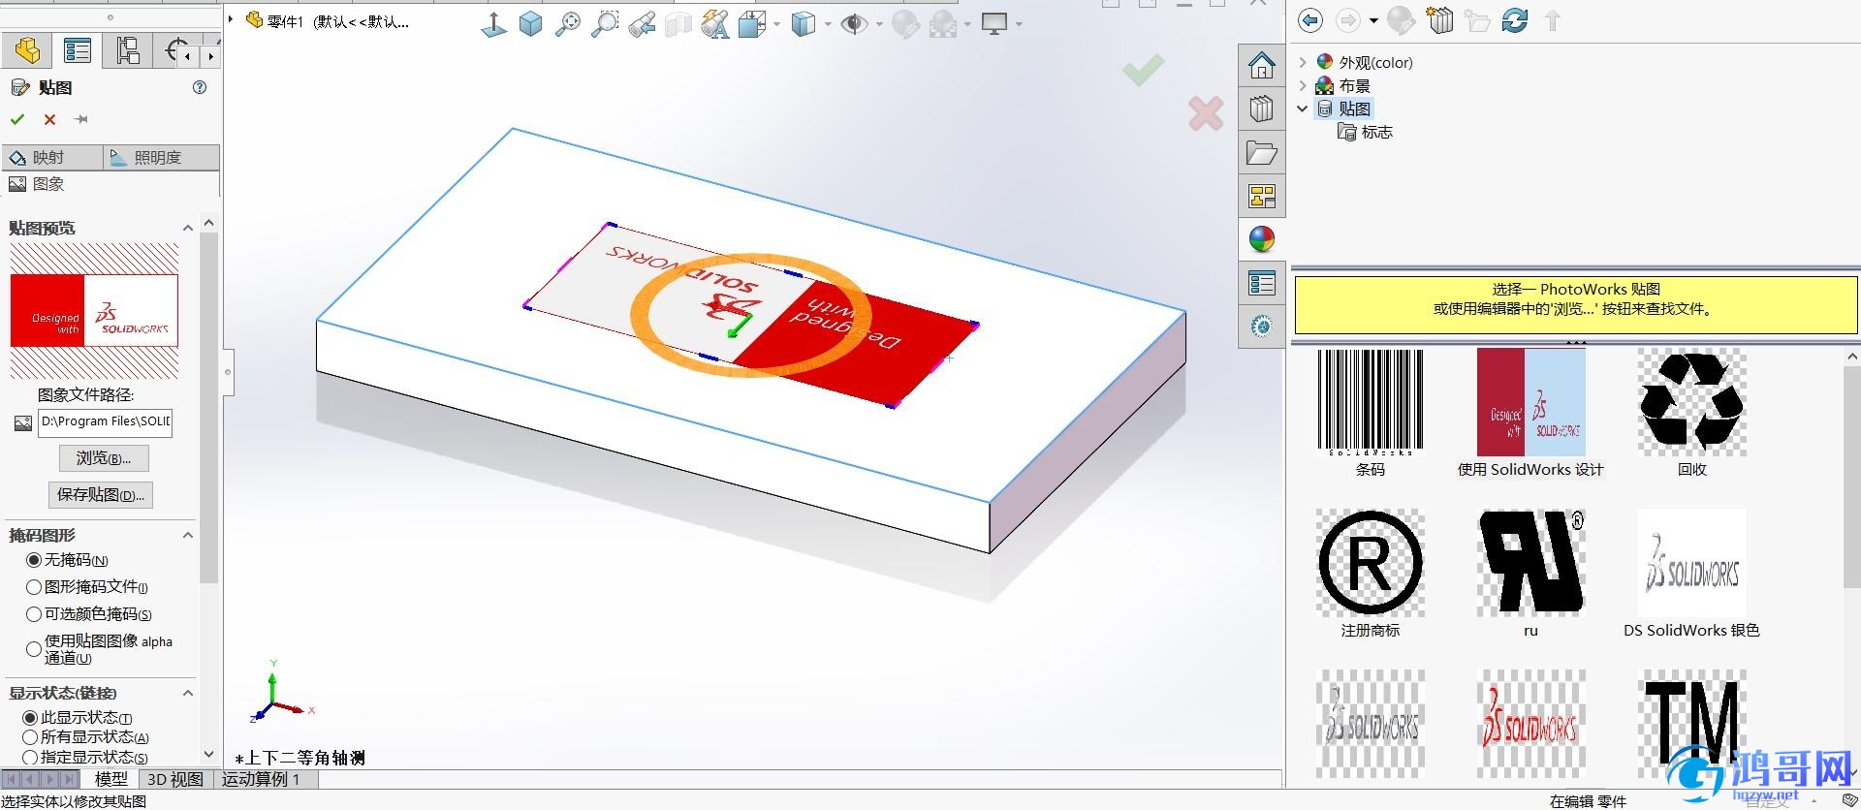Switch to the 照明度 tab
This screenshot has width=1861, height=810.
coord(161,157)
